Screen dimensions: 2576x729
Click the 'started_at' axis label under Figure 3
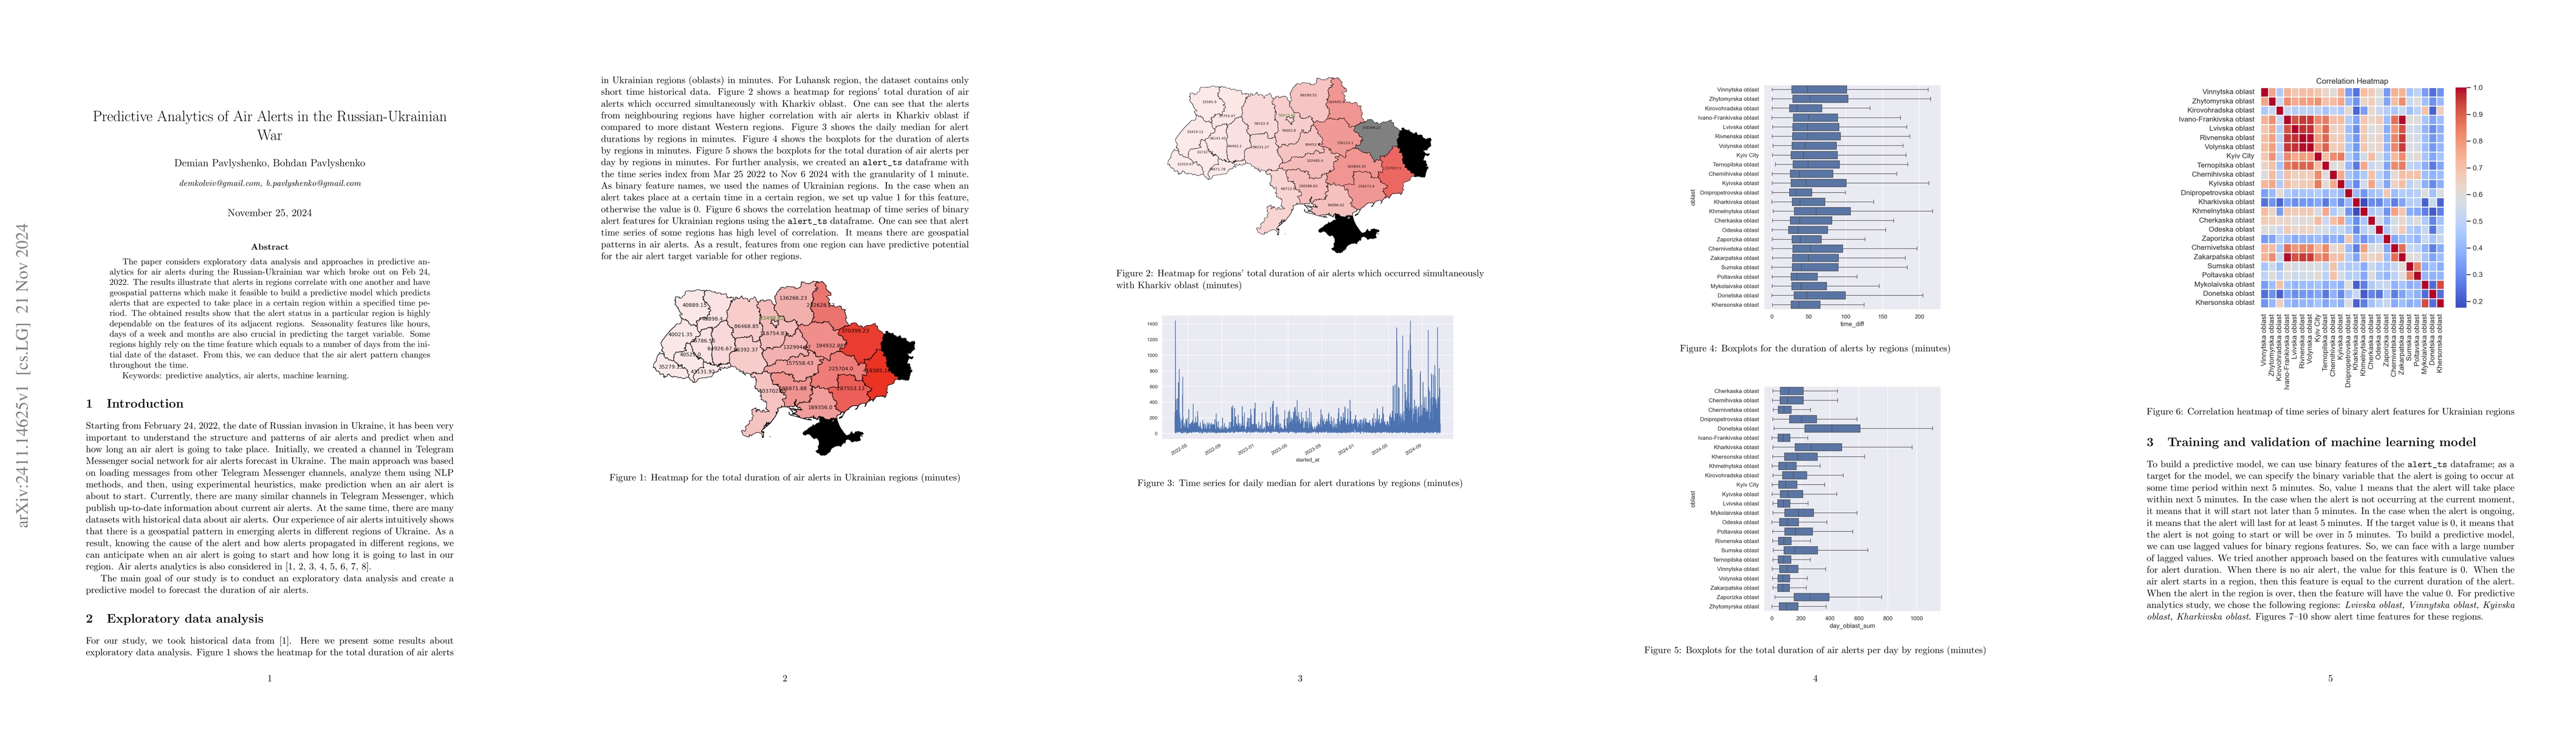tap(1307, 460)
